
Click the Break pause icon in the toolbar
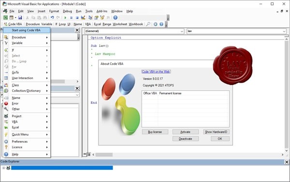[71, 17]
